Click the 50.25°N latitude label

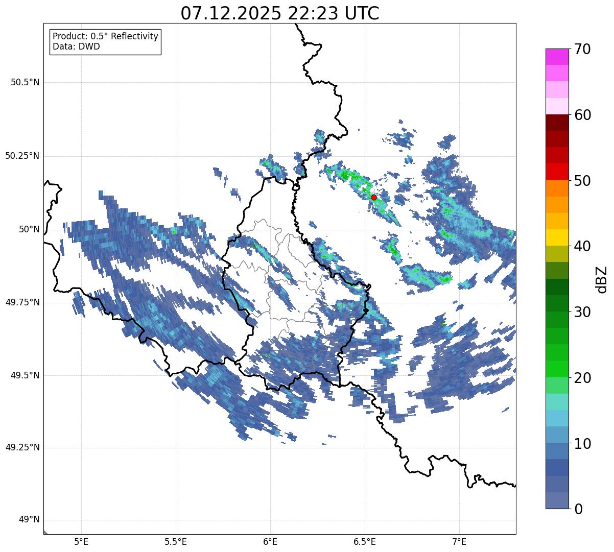pos(22,156)
